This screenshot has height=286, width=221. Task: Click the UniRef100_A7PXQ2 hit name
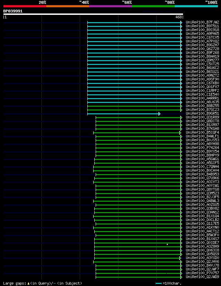point(202,41)
